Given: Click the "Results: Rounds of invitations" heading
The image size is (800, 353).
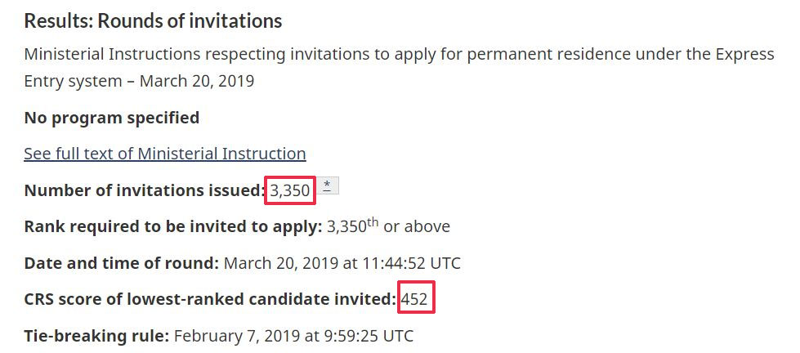Looking at the screenshot, I should click(x=153, y=21).
